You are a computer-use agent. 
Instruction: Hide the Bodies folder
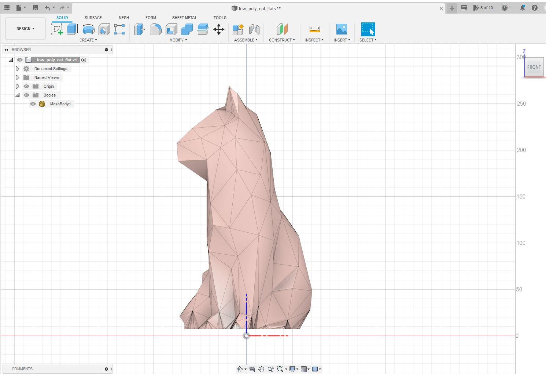[x=26, y=95]
